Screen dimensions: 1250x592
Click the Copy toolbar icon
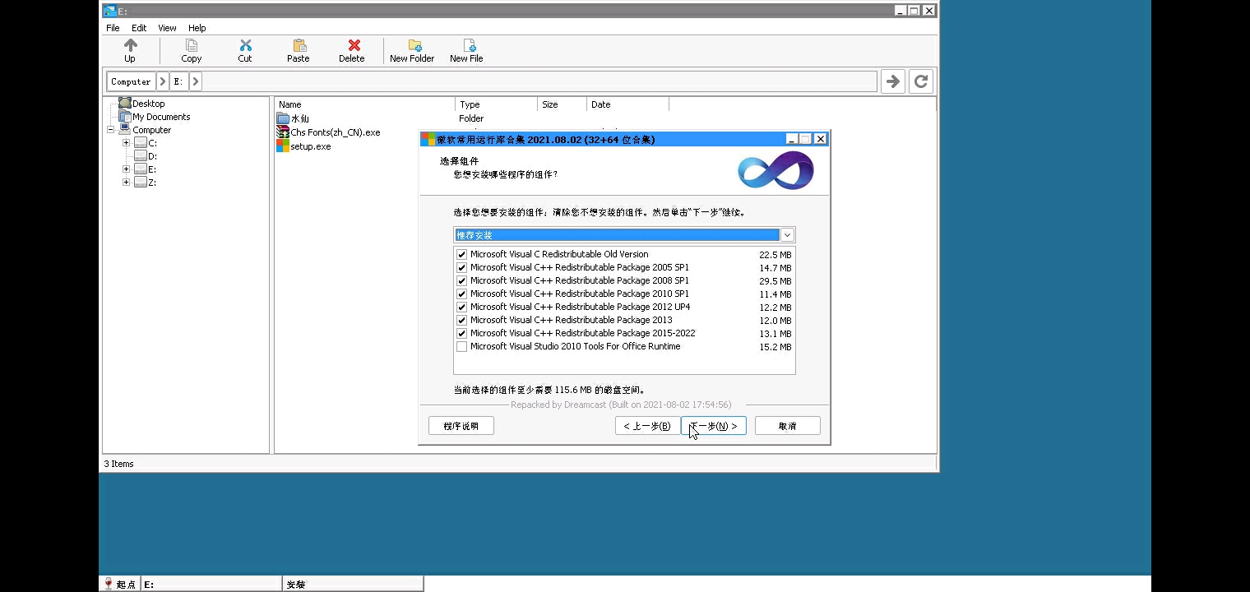click(x=192, y=46)
